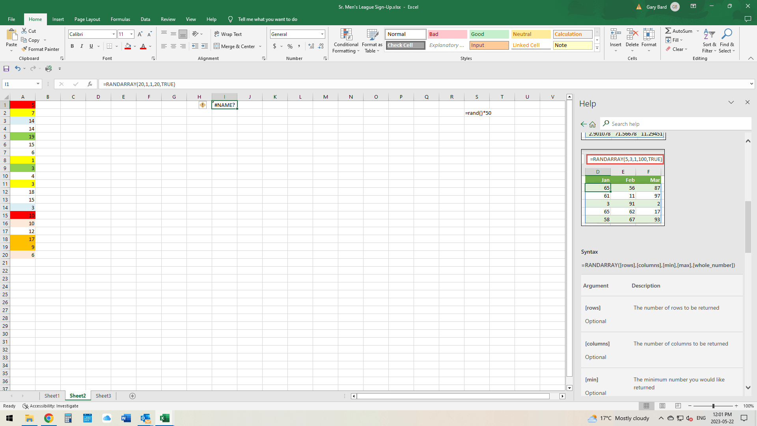Switch to Page Layout view in status bar
Screen dimensions: 757x426
point(662,406)
